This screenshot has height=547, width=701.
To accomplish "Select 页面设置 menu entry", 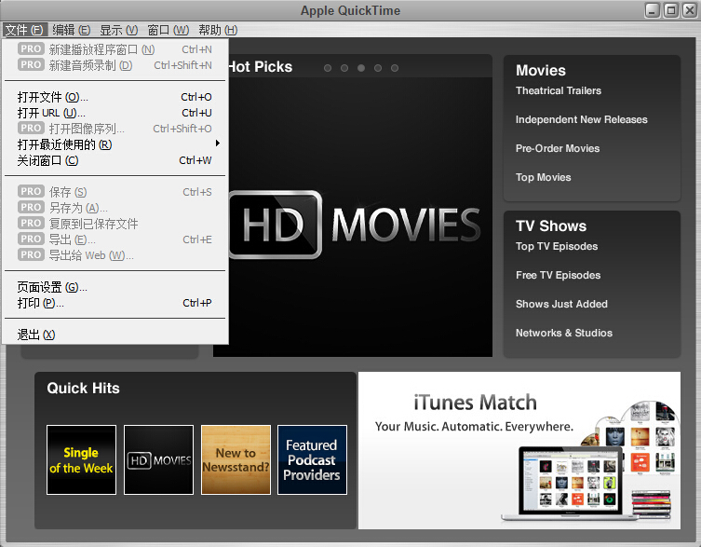I will pos(52,287).
